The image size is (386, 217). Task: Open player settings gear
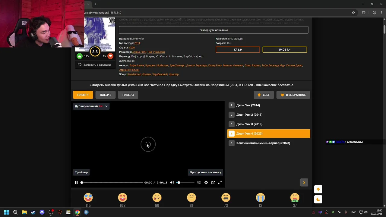tap(206, 182)
